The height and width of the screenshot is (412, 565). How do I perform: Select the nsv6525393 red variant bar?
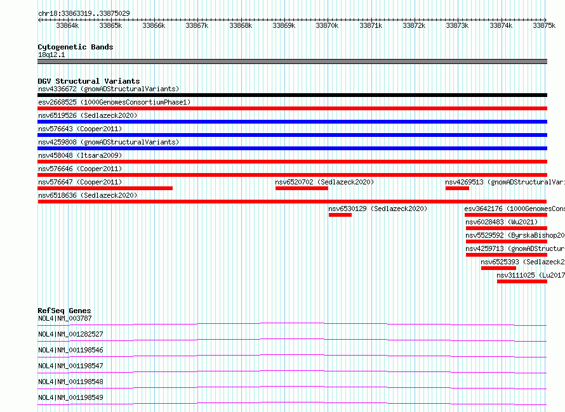point(499,268)
